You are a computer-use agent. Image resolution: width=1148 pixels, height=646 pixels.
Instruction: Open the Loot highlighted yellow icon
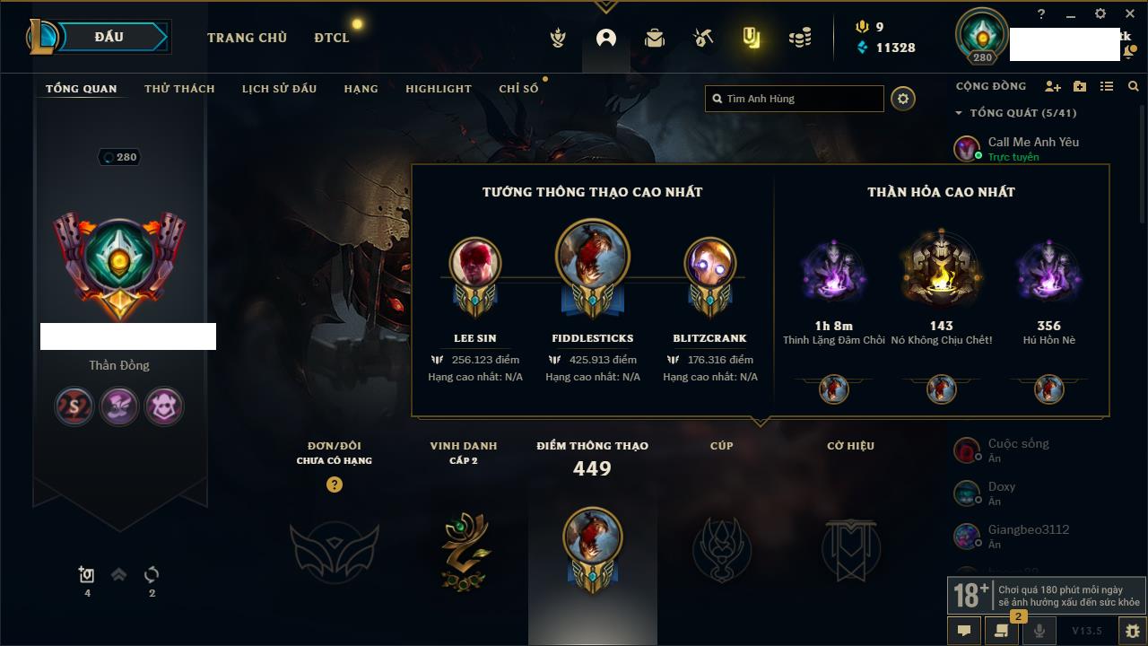point(752,38)
